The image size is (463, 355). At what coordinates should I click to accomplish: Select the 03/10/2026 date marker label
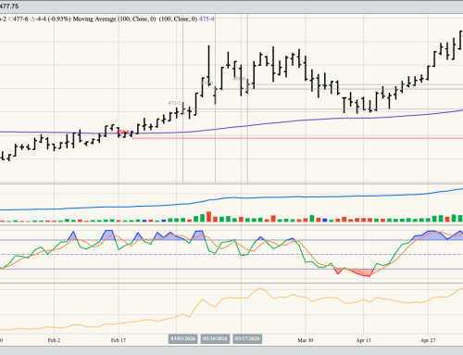pyautogui.click(x=215, y=338)
